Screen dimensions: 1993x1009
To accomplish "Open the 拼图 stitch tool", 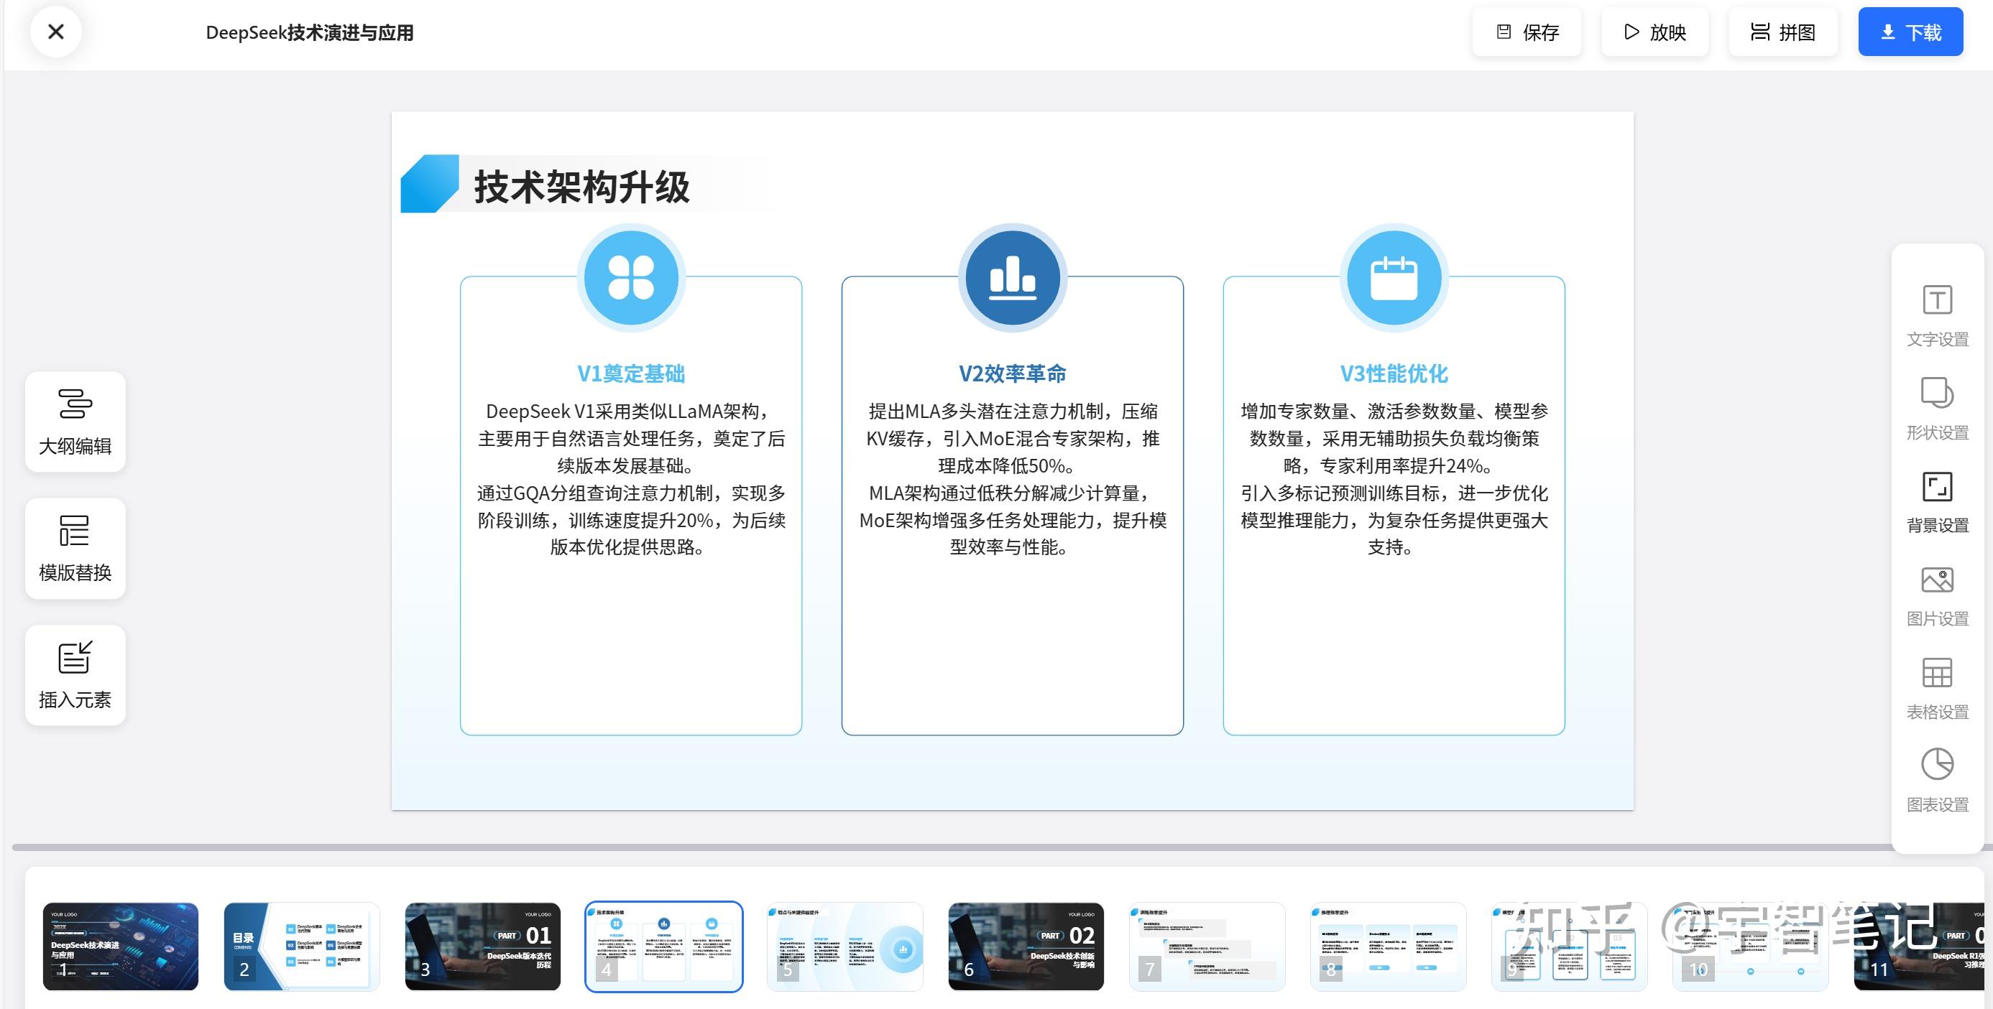I will pos(1783,32).
